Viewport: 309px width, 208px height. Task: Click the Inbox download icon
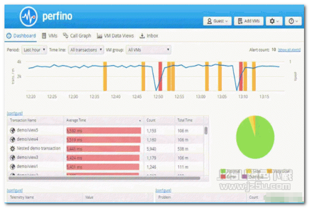pyautogui.click(x=142, y=36)
